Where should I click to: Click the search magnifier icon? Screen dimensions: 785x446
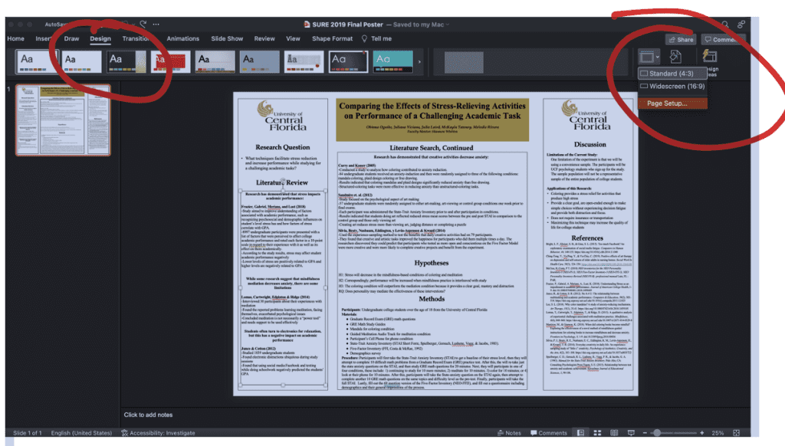(x=725, y=24)
